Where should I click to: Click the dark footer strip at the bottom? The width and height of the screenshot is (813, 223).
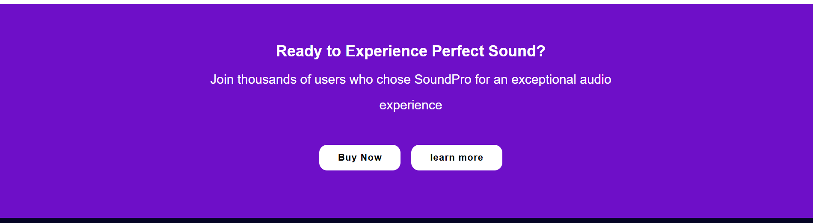click(406, 220)
